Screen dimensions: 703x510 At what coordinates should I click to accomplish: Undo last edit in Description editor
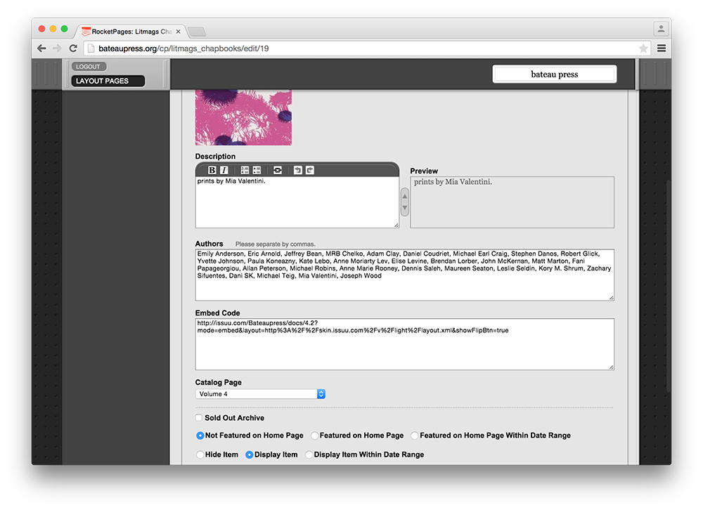tap(297, 170)
